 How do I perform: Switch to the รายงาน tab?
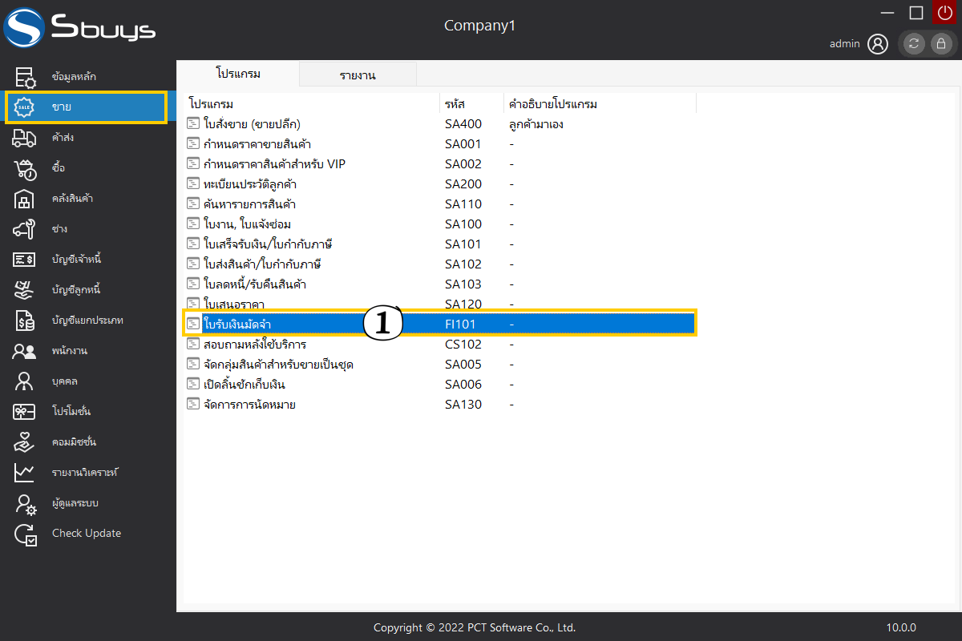(x=358, y=75)
